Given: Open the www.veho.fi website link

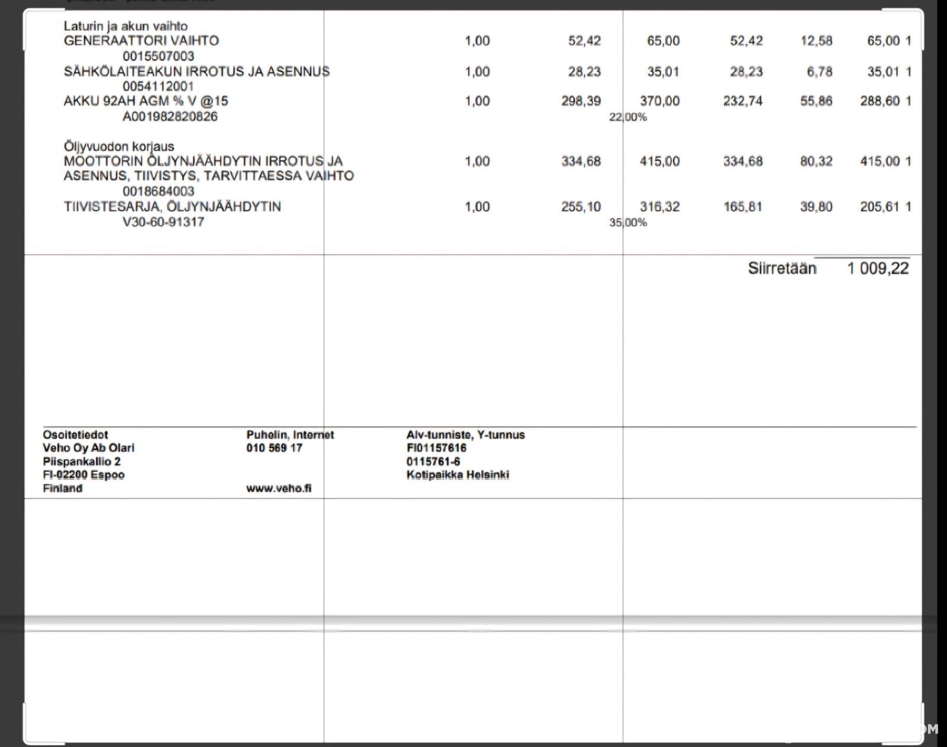Looking at the screenshot, I should click(279, 488).
